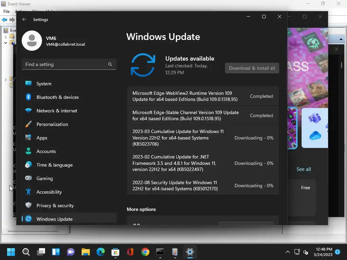Launch the Chat app from taskbar
Viewport: 347px width, 260px height.
(x=71, y=252)
